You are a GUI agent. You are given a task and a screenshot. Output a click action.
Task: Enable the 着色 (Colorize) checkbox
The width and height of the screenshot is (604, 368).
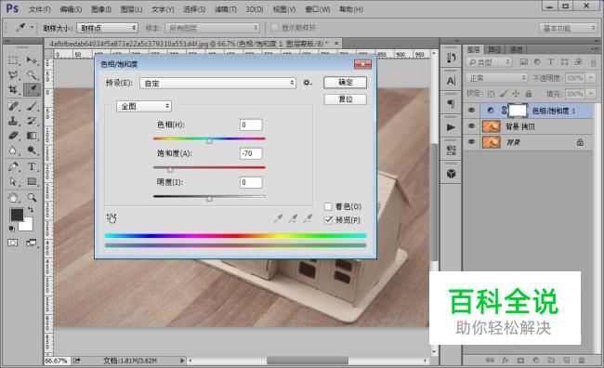point(328,206)
